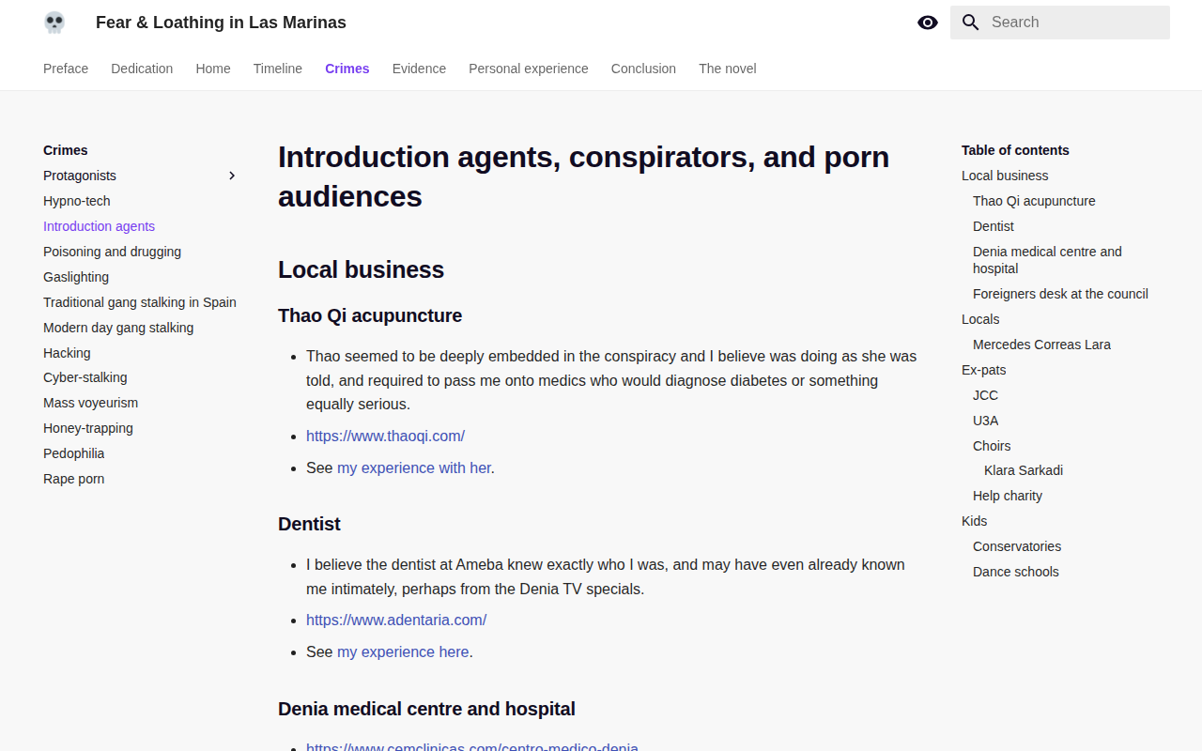Jump to Kids in table of contents
Screen dimensions: 1202x751
click(974, 521)
